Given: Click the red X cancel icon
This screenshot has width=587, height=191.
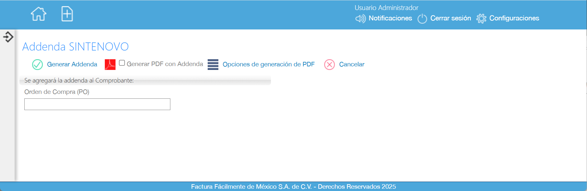Looking at the screenshot, I should pyautogui.click(x=329, y=64).
